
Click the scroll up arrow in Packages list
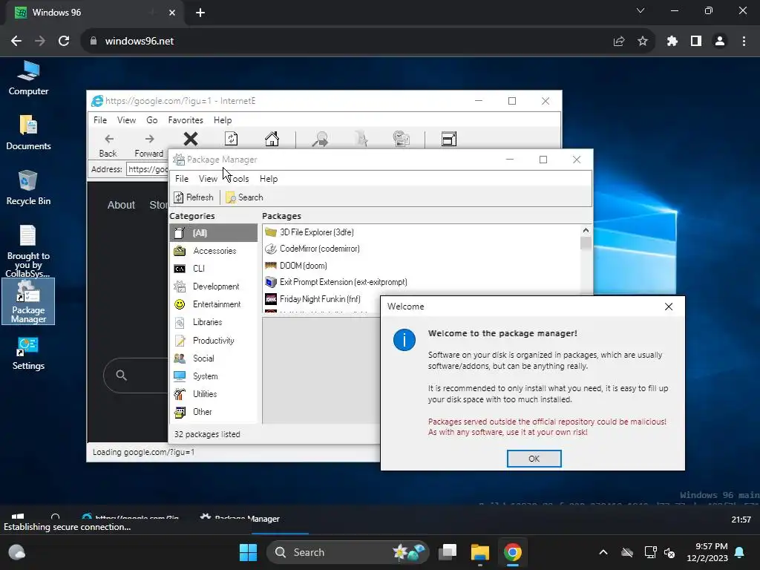click(x=586, y=231)
